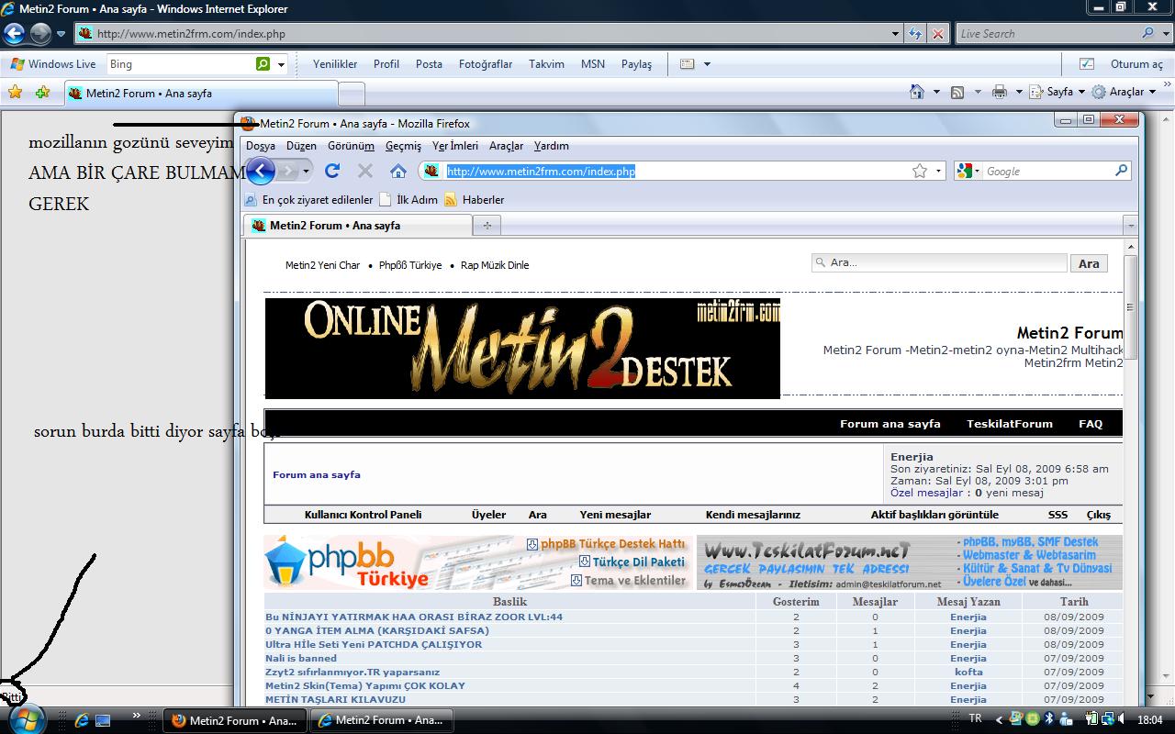1175x734 pixels.
Task: Expand the IE Print dropdown arrow
Action: click(1020, 92)
